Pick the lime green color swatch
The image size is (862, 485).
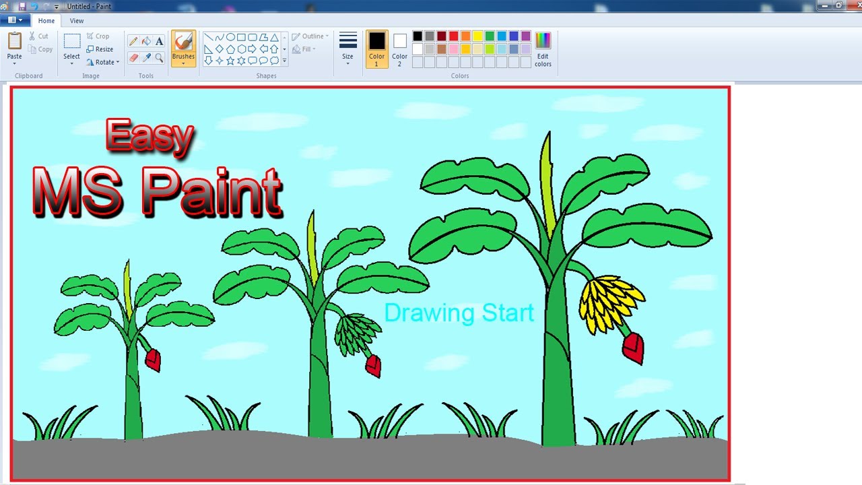coord(490,49)
